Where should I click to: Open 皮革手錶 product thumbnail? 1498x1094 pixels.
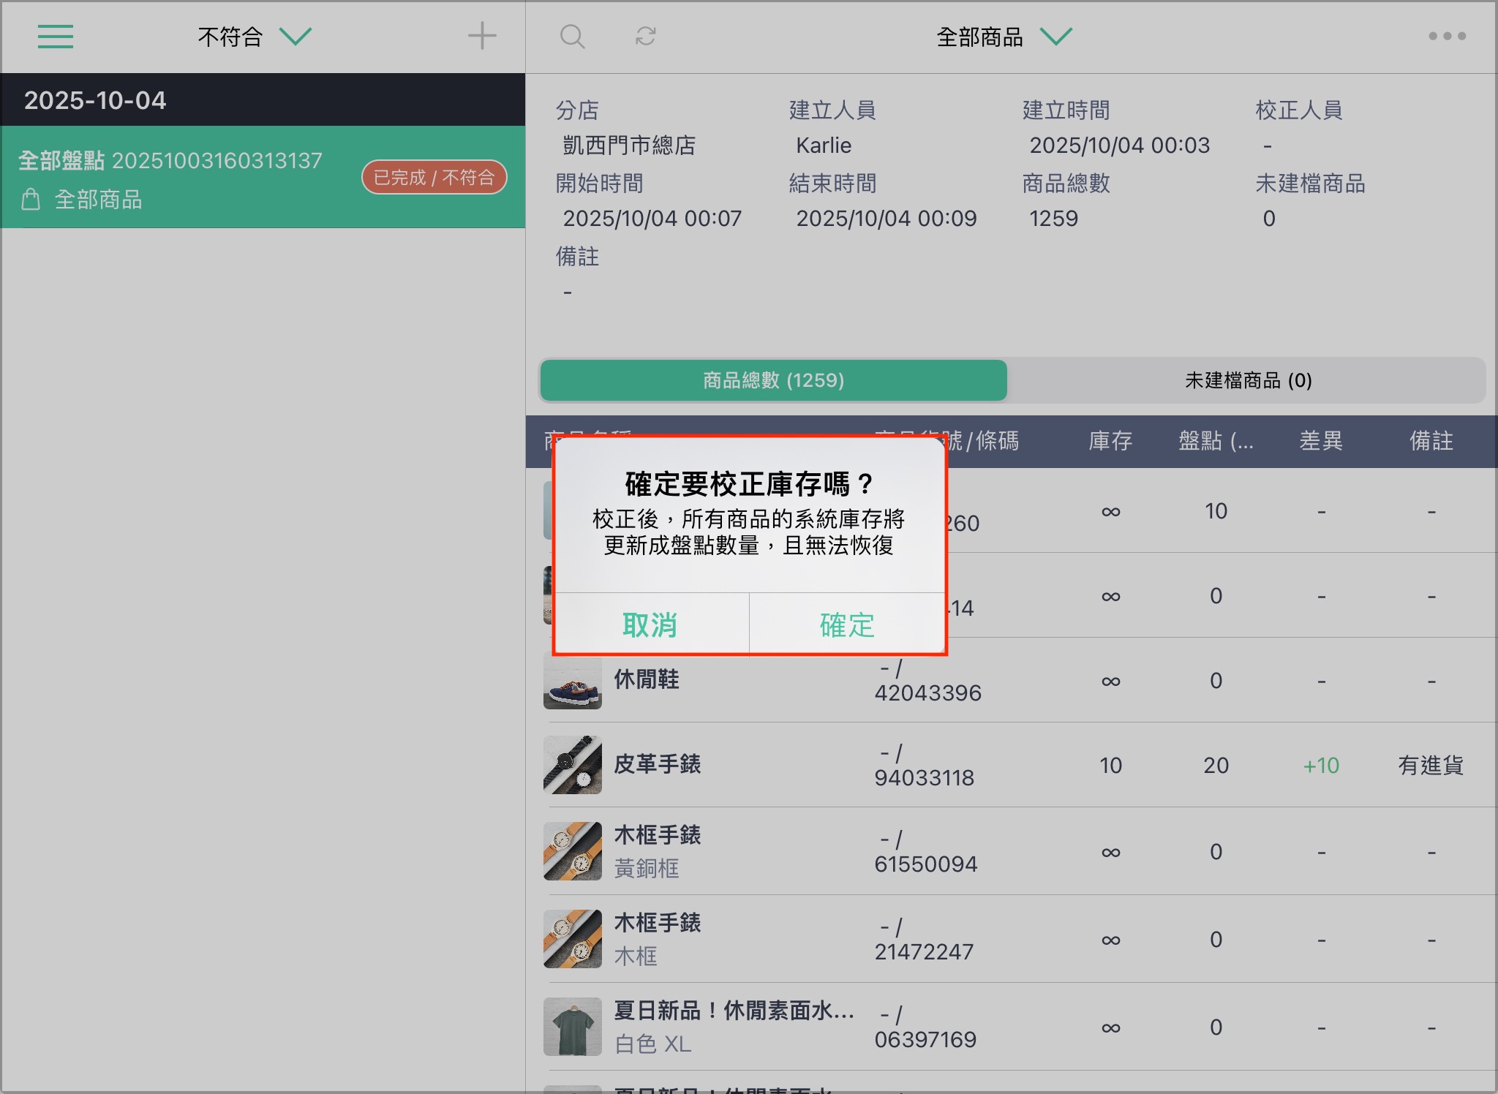click(572, 765)
